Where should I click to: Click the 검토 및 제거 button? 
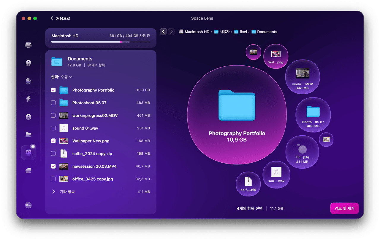[344, 208]
